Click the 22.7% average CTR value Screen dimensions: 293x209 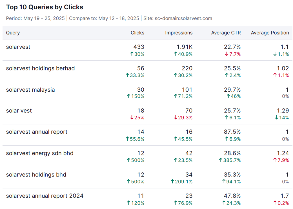click(232, 47)
